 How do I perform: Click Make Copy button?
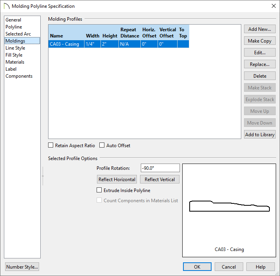tap(260, 41)
